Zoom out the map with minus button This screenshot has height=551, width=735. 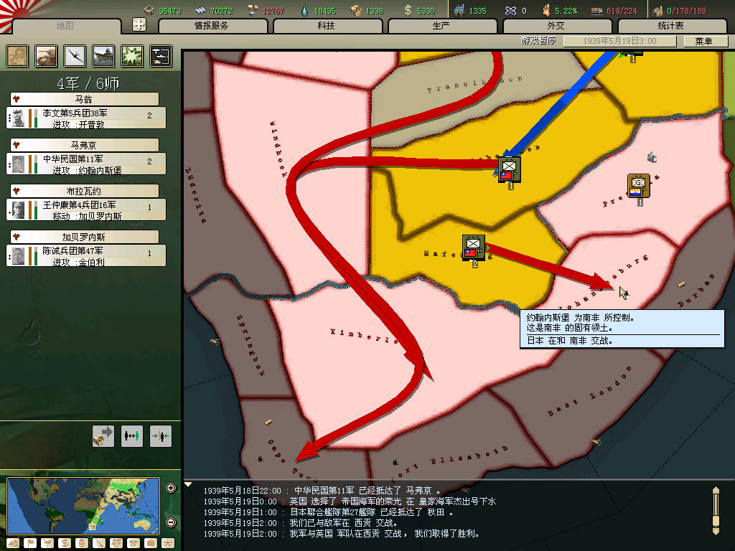171,522
